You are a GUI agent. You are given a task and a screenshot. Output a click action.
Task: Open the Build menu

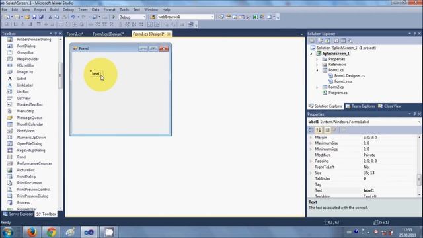(54, 9)
